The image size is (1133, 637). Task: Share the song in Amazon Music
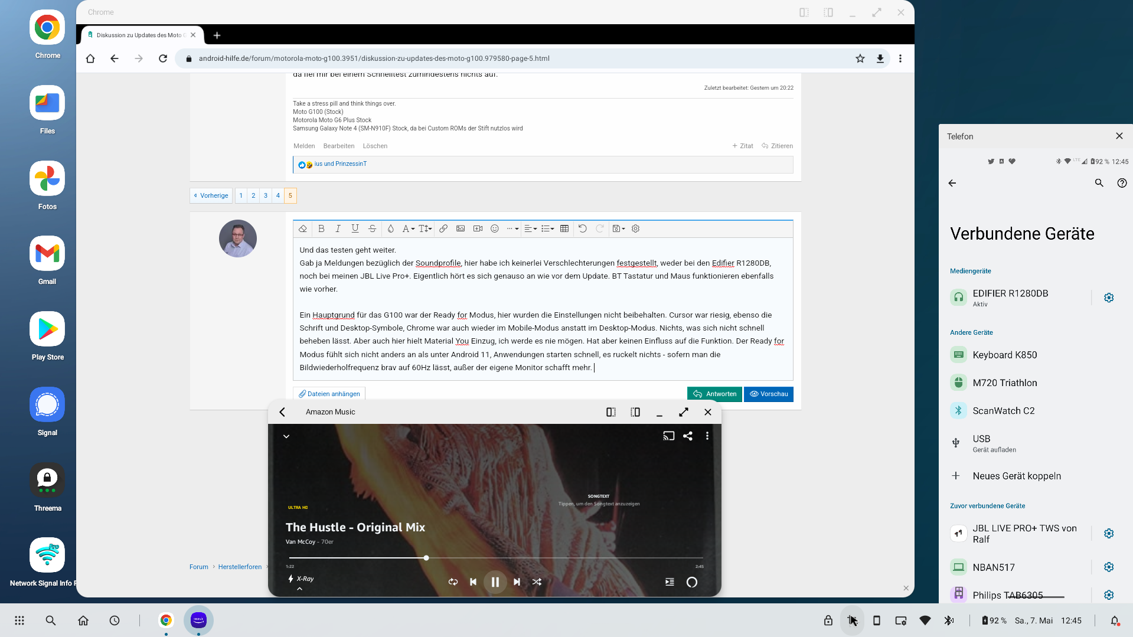688,436
